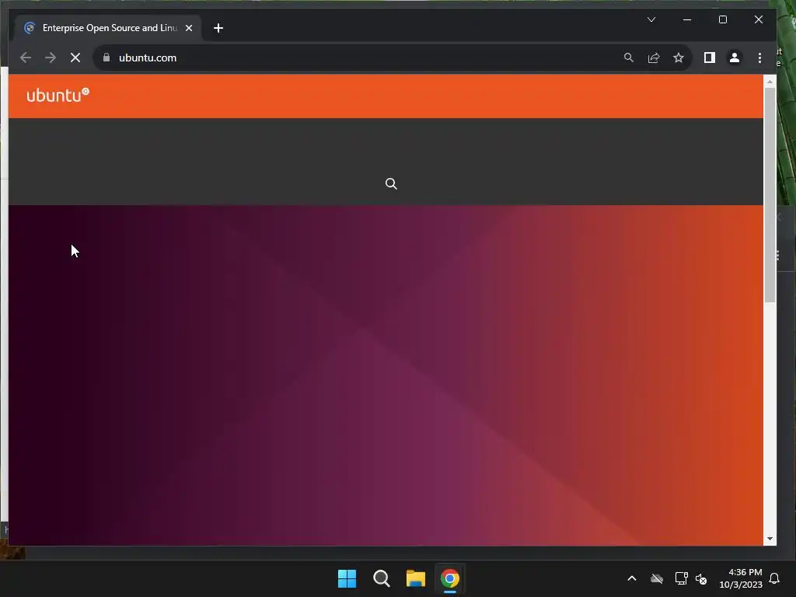Go back to the previous page
The width and height of the screenshot is (796, 597).
[x=26, y=58]
